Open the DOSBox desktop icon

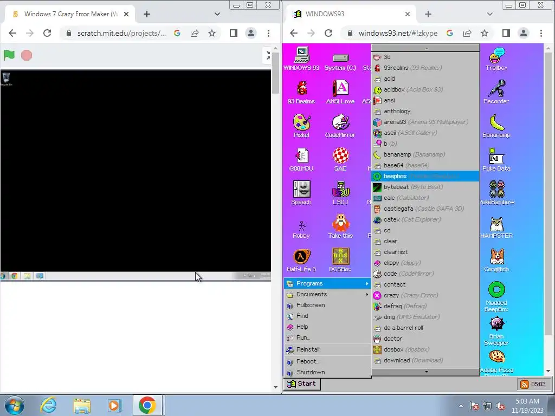pos(340,261)
